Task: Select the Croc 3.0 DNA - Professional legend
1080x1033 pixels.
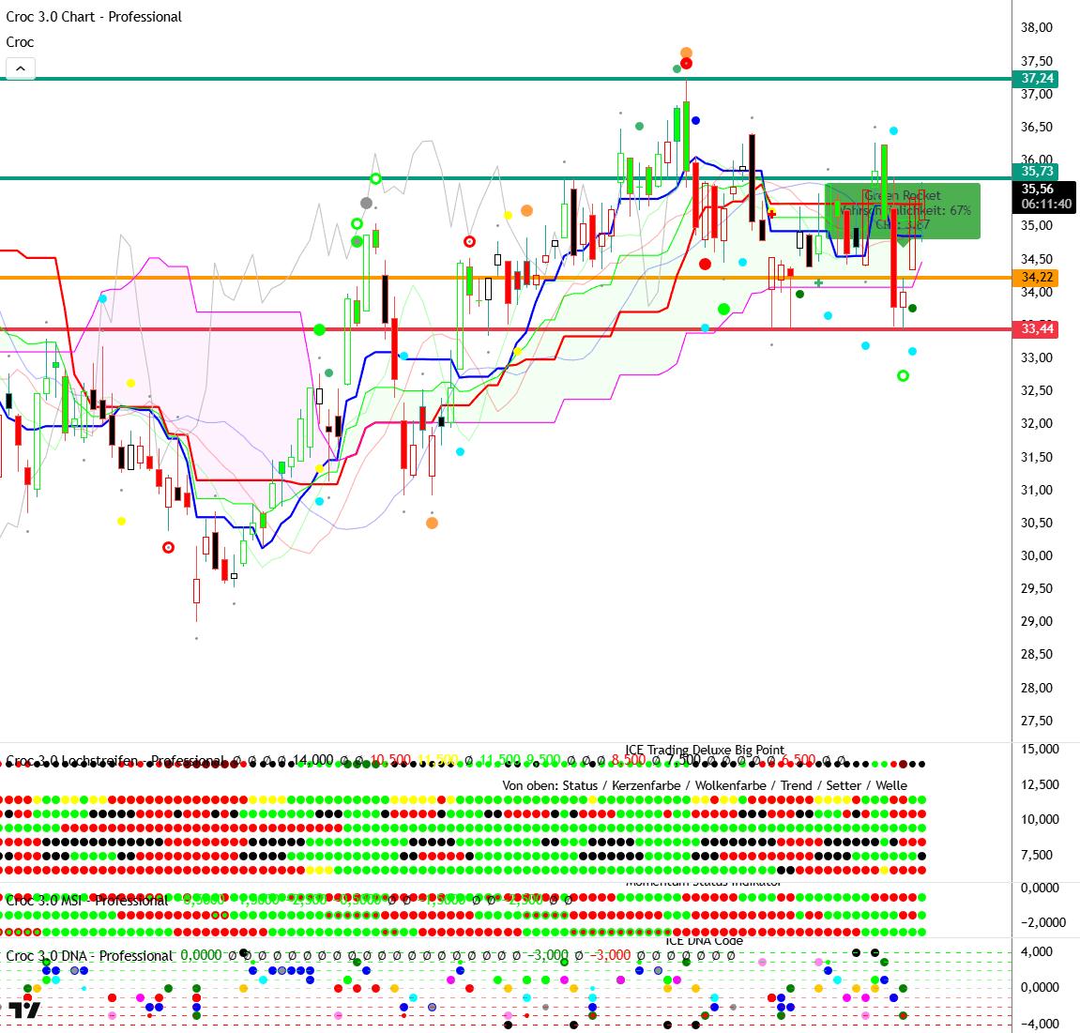Action: pyautogui.click(x=89, y=956)
